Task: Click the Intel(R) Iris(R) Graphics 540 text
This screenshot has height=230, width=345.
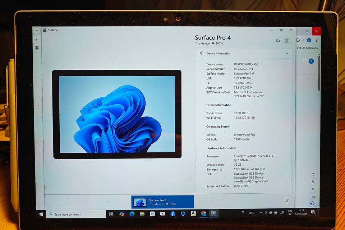Action: [251, 181]
